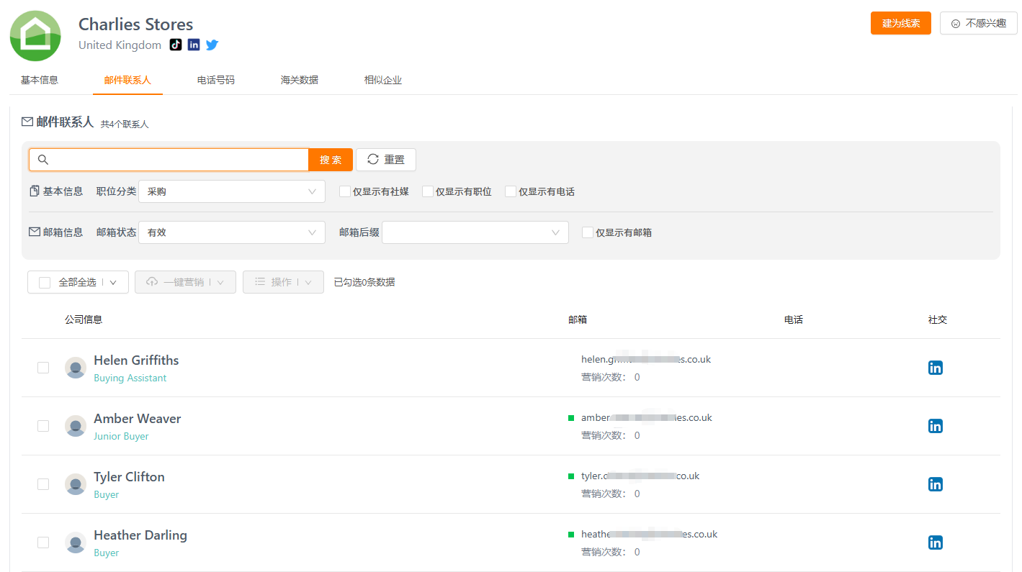1022x572 pixels.
Task: Click the orange 建为线索 button
Action: (901, 23)
